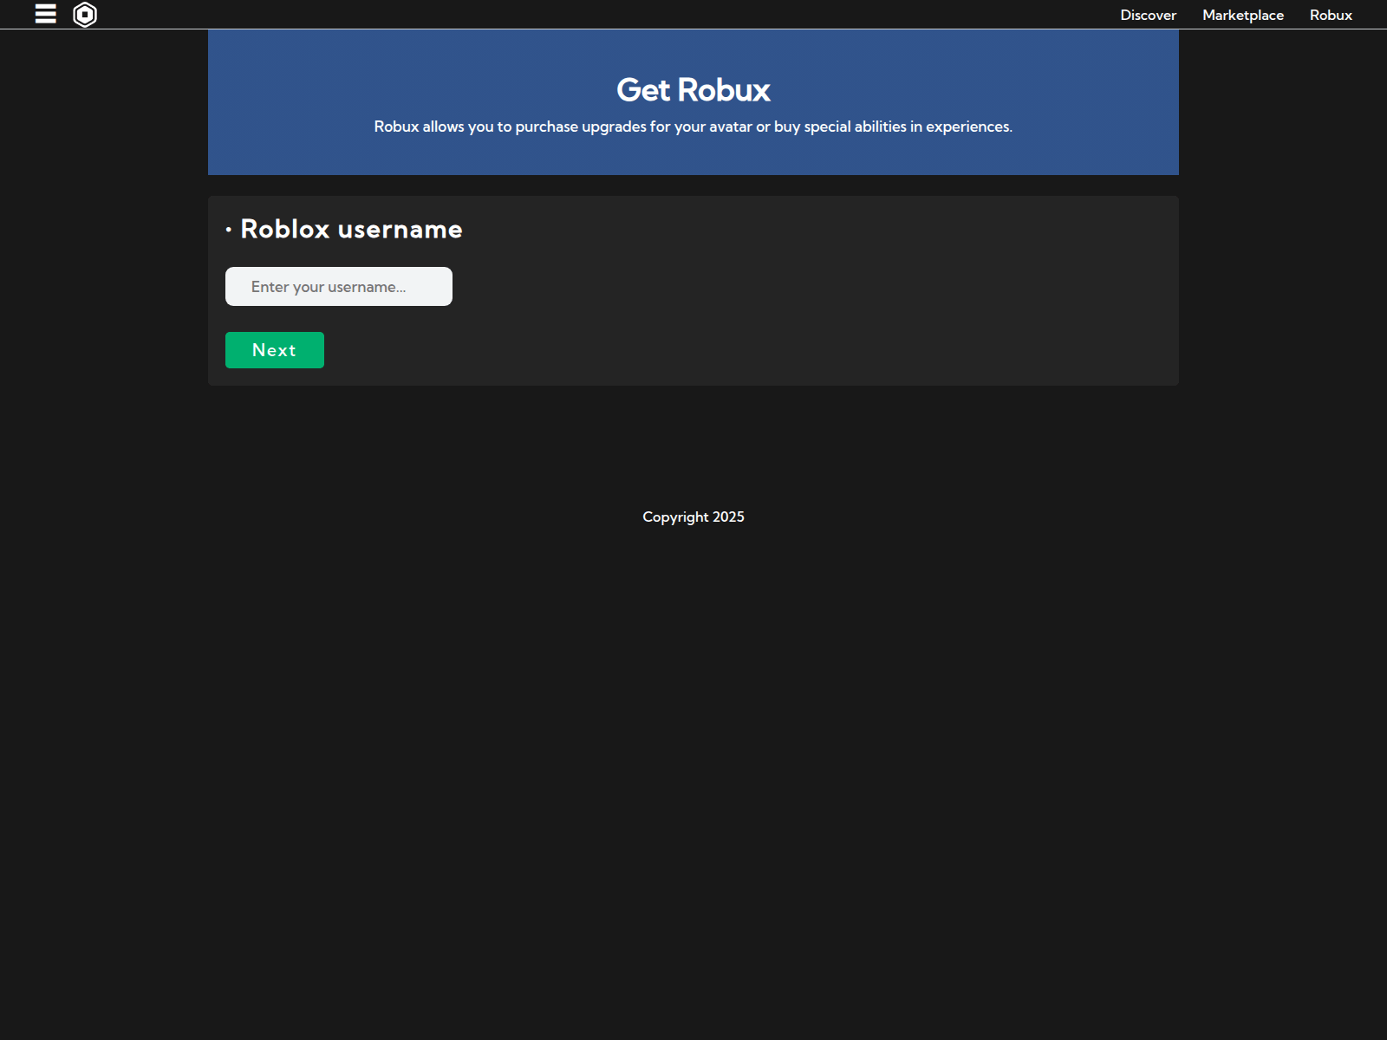Go to the Discover page
The width and height of the screenshot is (1387, 1040).
click(1148, 15)
